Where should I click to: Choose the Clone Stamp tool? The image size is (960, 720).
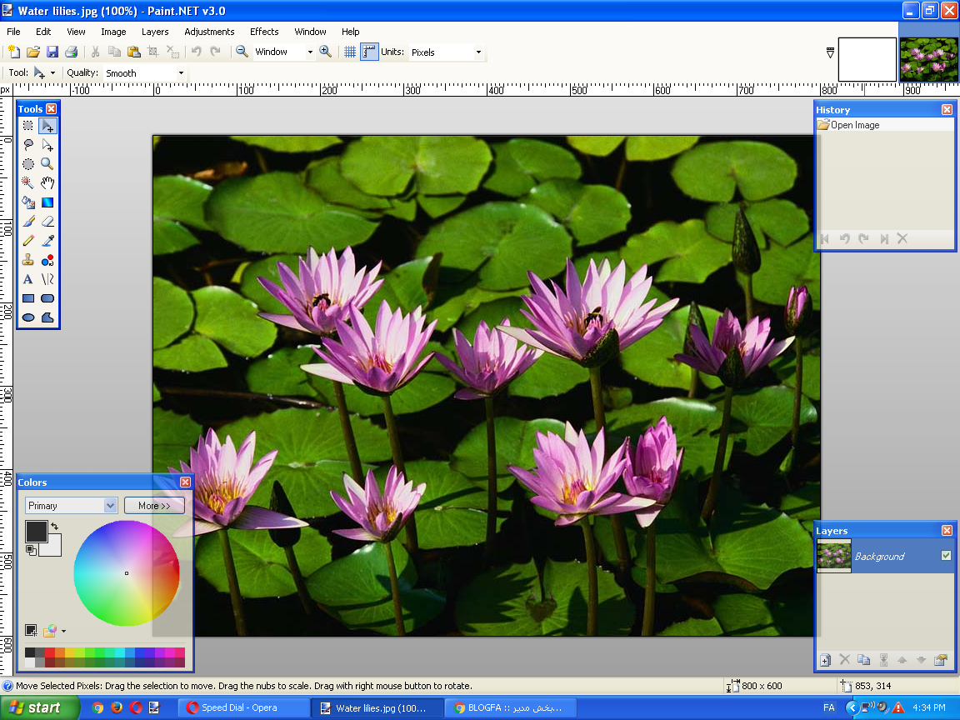(27, 260)
